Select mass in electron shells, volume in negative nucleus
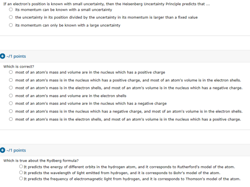This screenshot has width=250, height=187. 11,88
